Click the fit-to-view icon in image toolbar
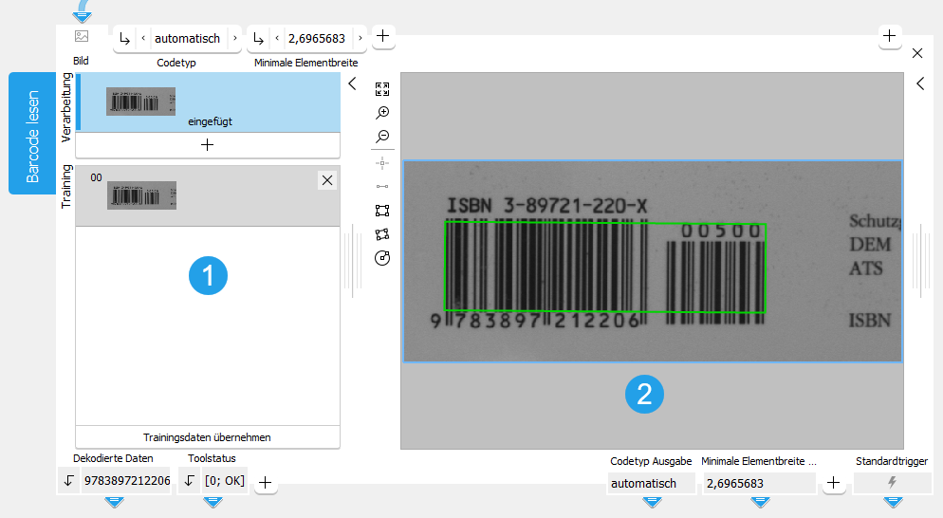 pos(382,89)
